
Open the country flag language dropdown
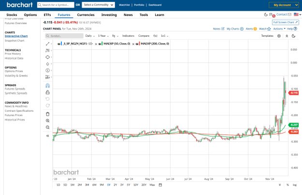(297, 15)
